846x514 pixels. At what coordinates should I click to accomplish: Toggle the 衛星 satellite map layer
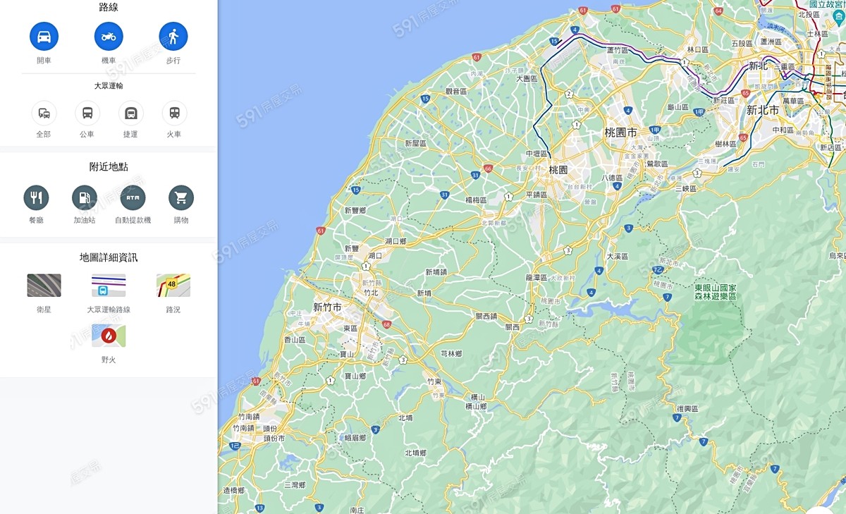(44, 286)
